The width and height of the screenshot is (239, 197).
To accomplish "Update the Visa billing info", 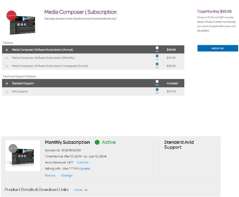I will pyautogui.click(x=85, y=169).
